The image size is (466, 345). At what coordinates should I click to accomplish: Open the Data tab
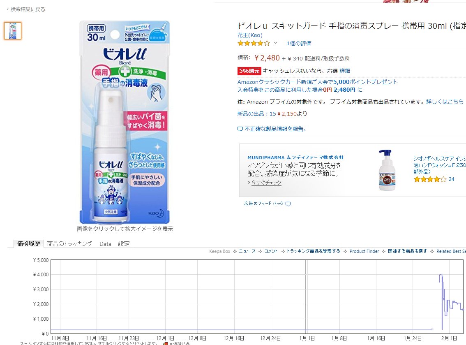coord(105,244)
